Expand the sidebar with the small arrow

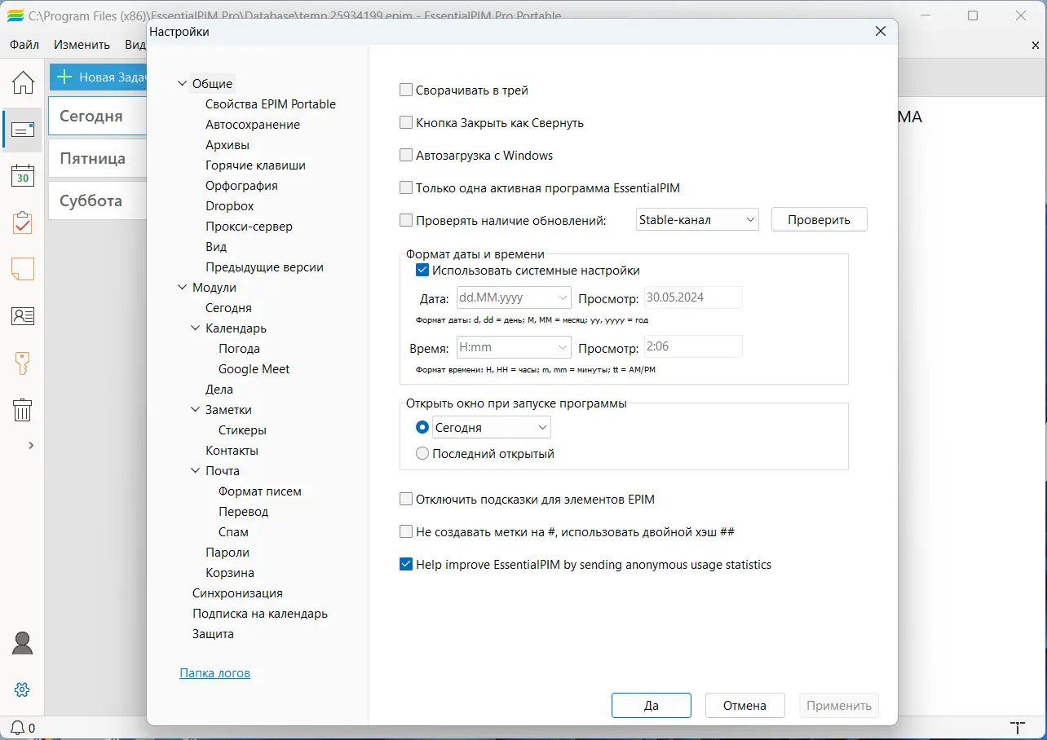31,445
